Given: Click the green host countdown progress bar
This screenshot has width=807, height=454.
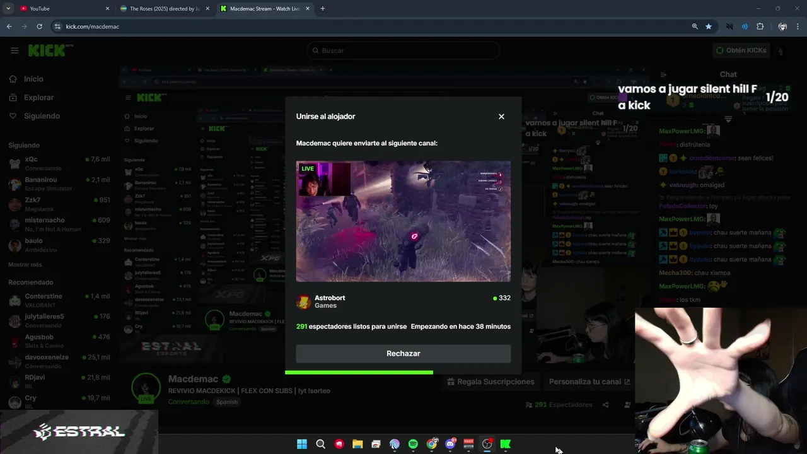Looking at the screenshot, I should coord(359,373).
